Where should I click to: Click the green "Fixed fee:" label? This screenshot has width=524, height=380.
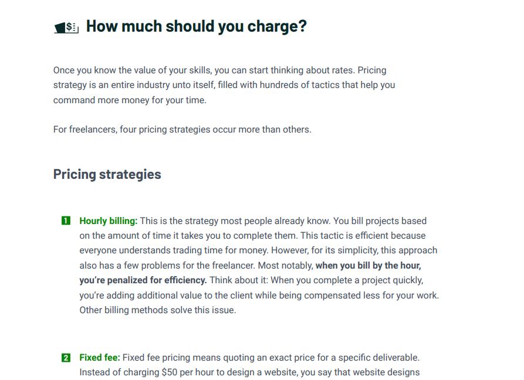click(x=100, y=358)
